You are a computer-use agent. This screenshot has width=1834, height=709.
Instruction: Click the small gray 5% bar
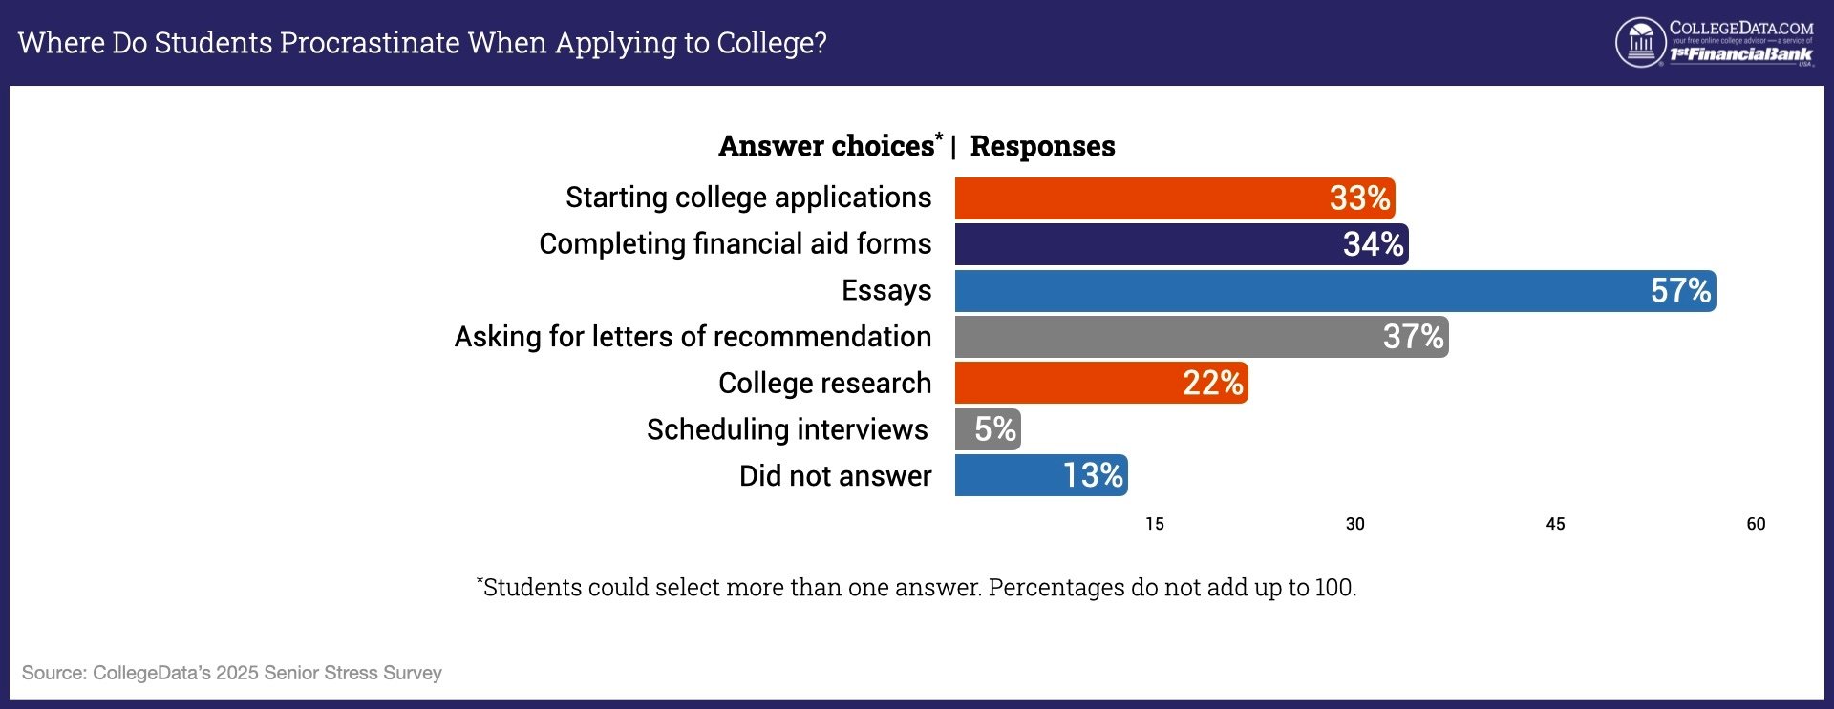(988, 429)
